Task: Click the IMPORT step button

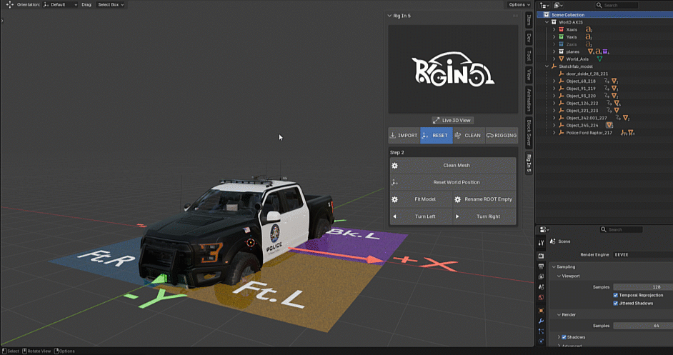Action: pyautogui.click(x=404, y=136)
